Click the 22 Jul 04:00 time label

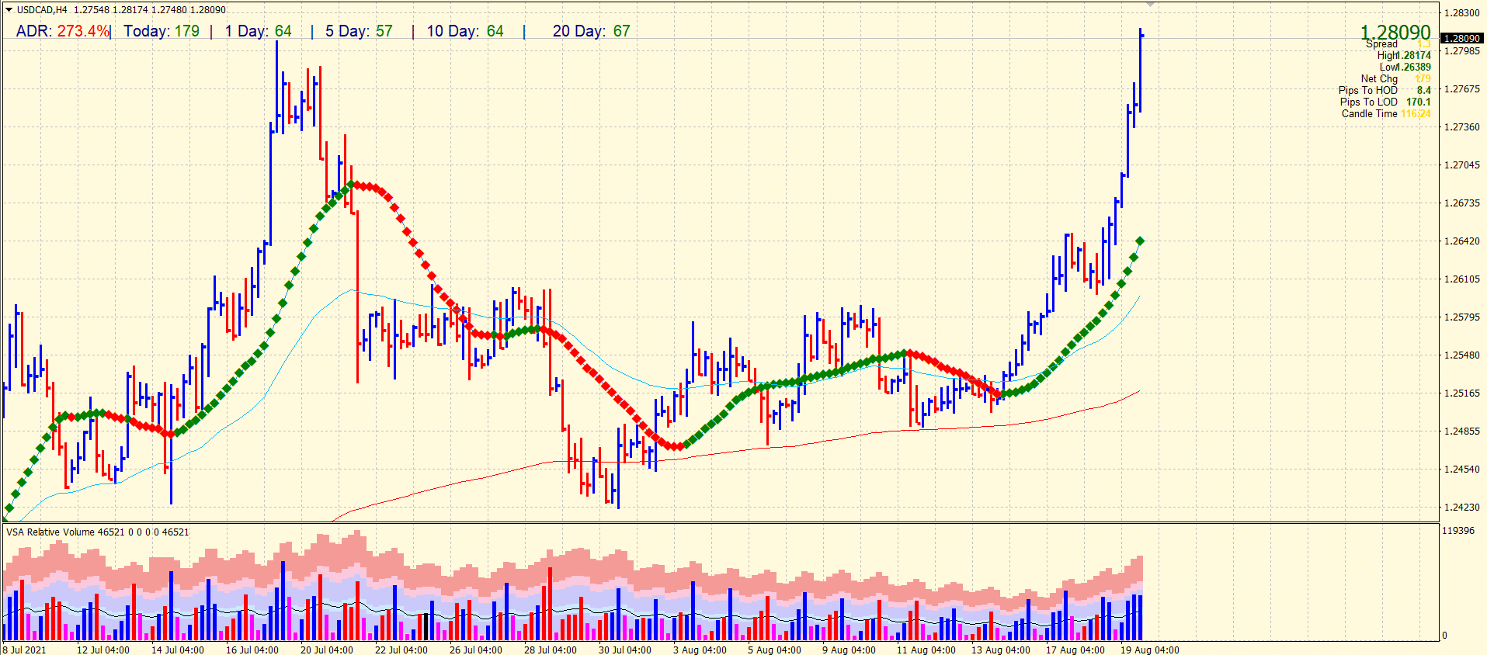(401, 650)
